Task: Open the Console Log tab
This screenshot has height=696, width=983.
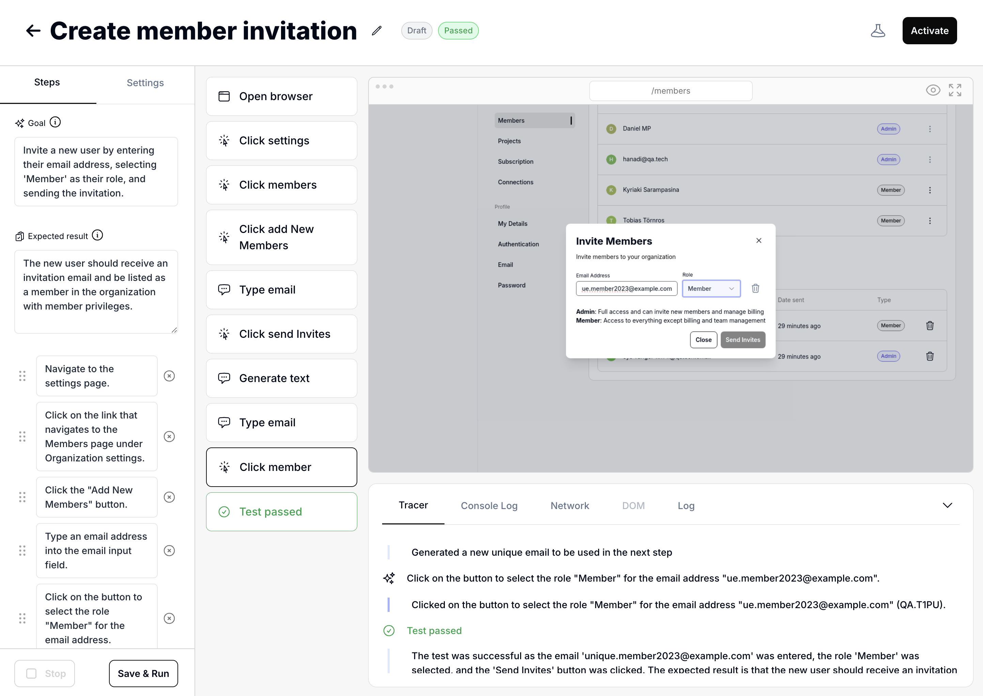Action: [489, 506]
